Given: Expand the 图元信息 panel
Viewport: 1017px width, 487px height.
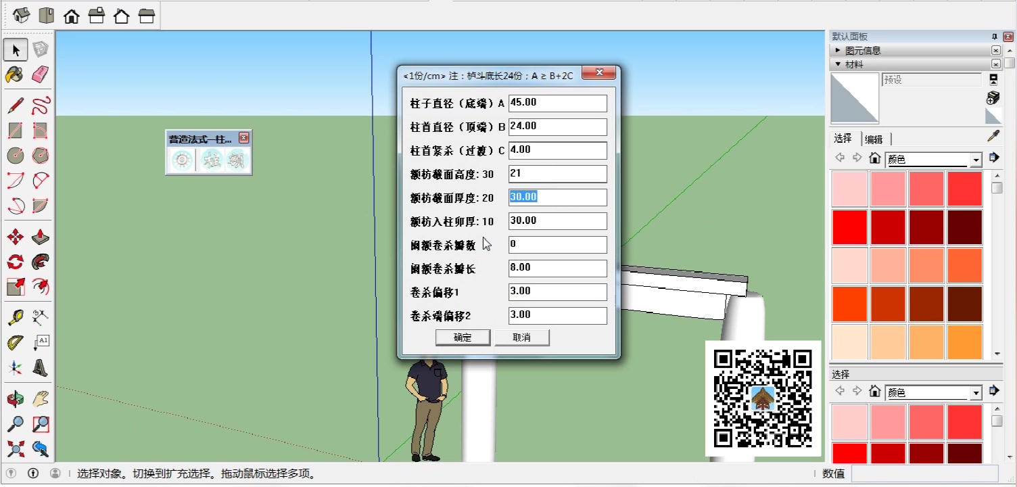Looking at the screenshot, I should pyautogui.click(x=838, y=51).
